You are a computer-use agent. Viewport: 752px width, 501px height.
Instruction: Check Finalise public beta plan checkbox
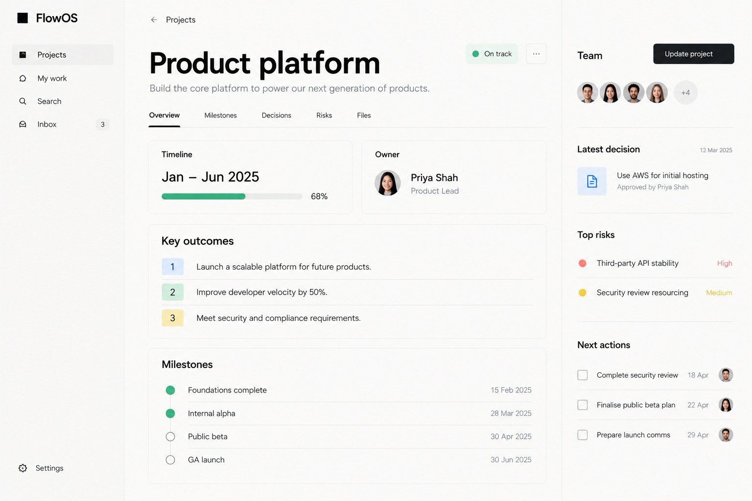point(583,405)
